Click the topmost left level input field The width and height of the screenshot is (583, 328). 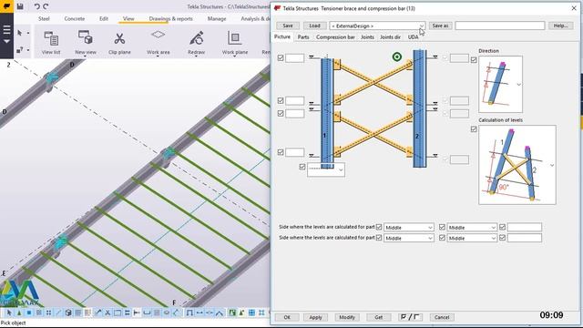pos(295,58)
